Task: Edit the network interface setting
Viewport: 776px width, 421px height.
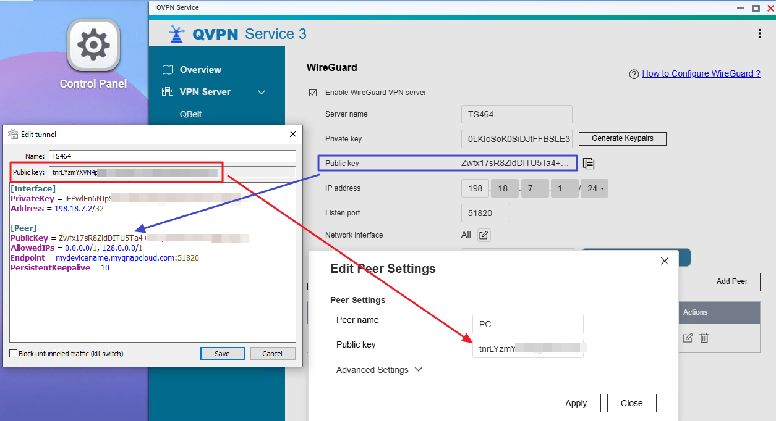Action: click(484, 235)
